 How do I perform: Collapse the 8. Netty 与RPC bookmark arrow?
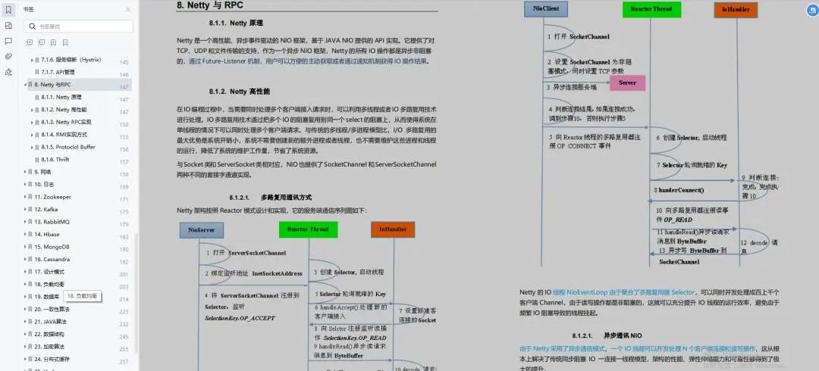click(25, 85)
